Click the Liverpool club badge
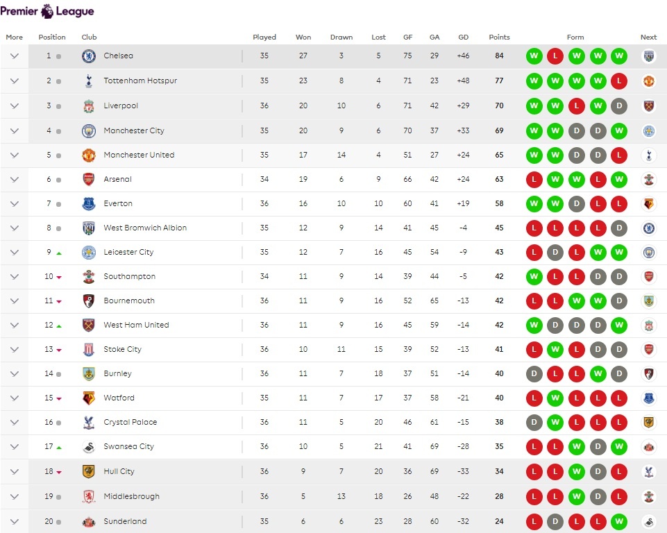This screenshot has height=533, width=667. point(88,106)
